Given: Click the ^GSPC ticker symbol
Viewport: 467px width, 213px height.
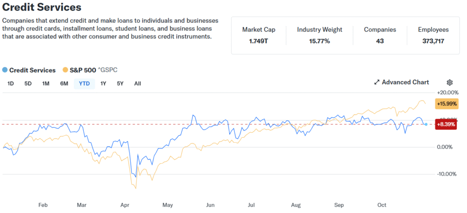Looking at the screenshot, I should point(108,70).
